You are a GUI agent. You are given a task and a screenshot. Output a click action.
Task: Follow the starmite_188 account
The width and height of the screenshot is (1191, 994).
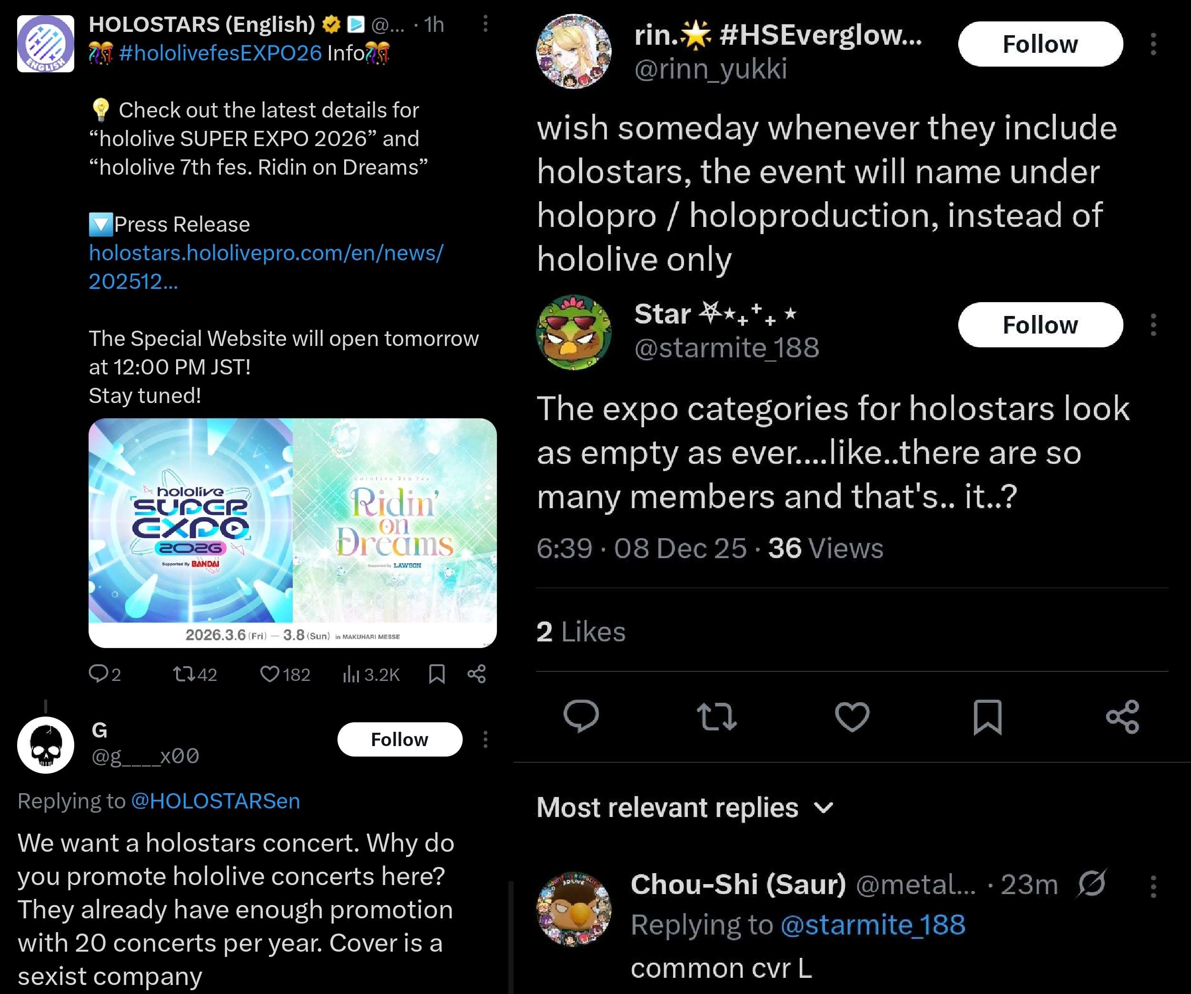(1040, 325)
